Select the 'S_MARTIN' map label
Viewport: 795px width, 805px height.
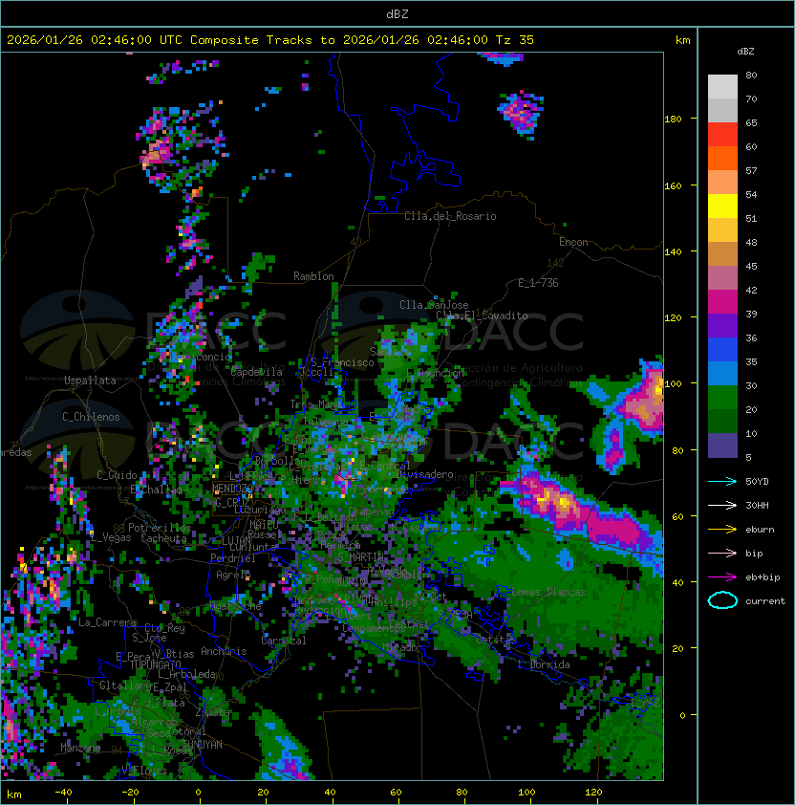(x=361, y=557)
